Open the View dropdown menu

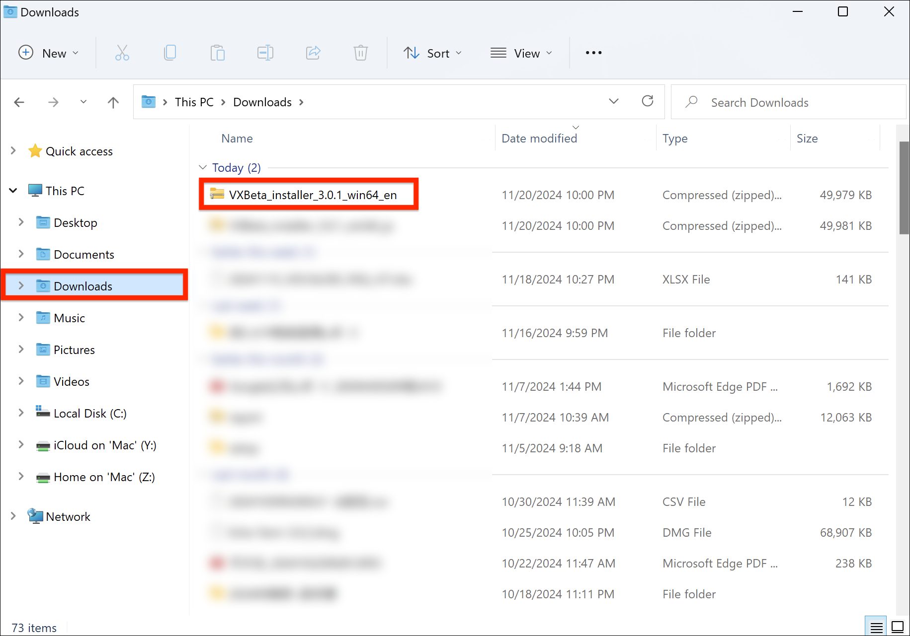point(521,53)
